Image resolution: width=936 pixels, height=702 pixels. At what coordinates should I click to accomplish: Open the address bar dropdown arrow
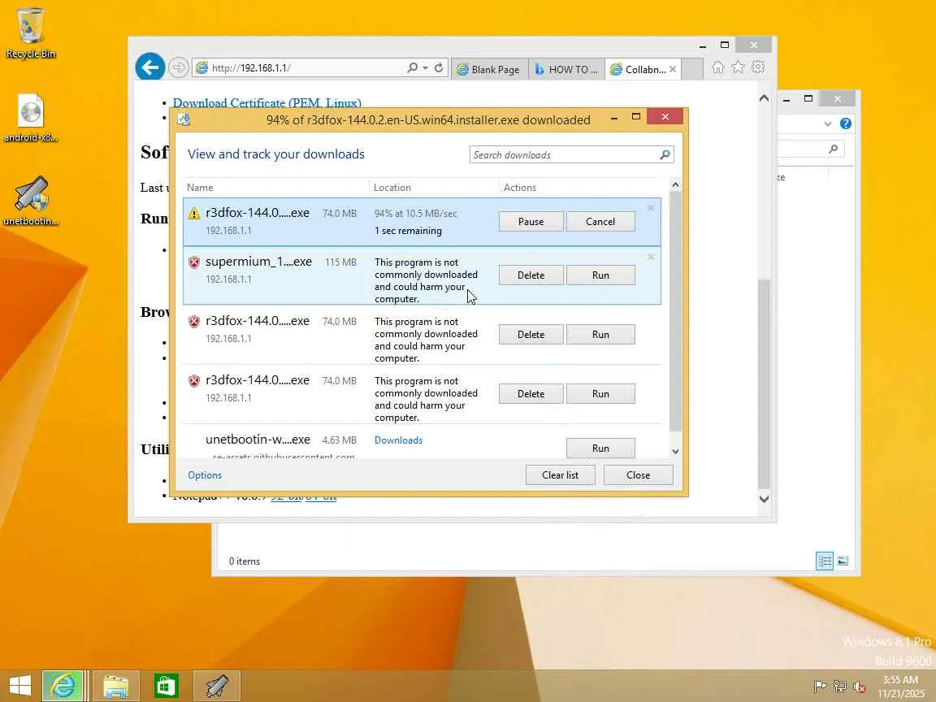425,68
